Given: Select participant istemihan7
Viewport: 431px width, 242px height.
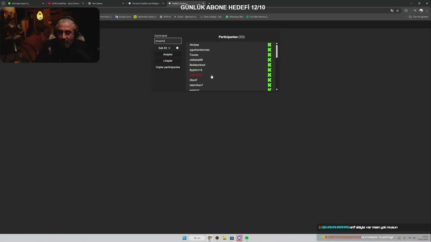Looking at the screenshot, I should coord(196,85).
